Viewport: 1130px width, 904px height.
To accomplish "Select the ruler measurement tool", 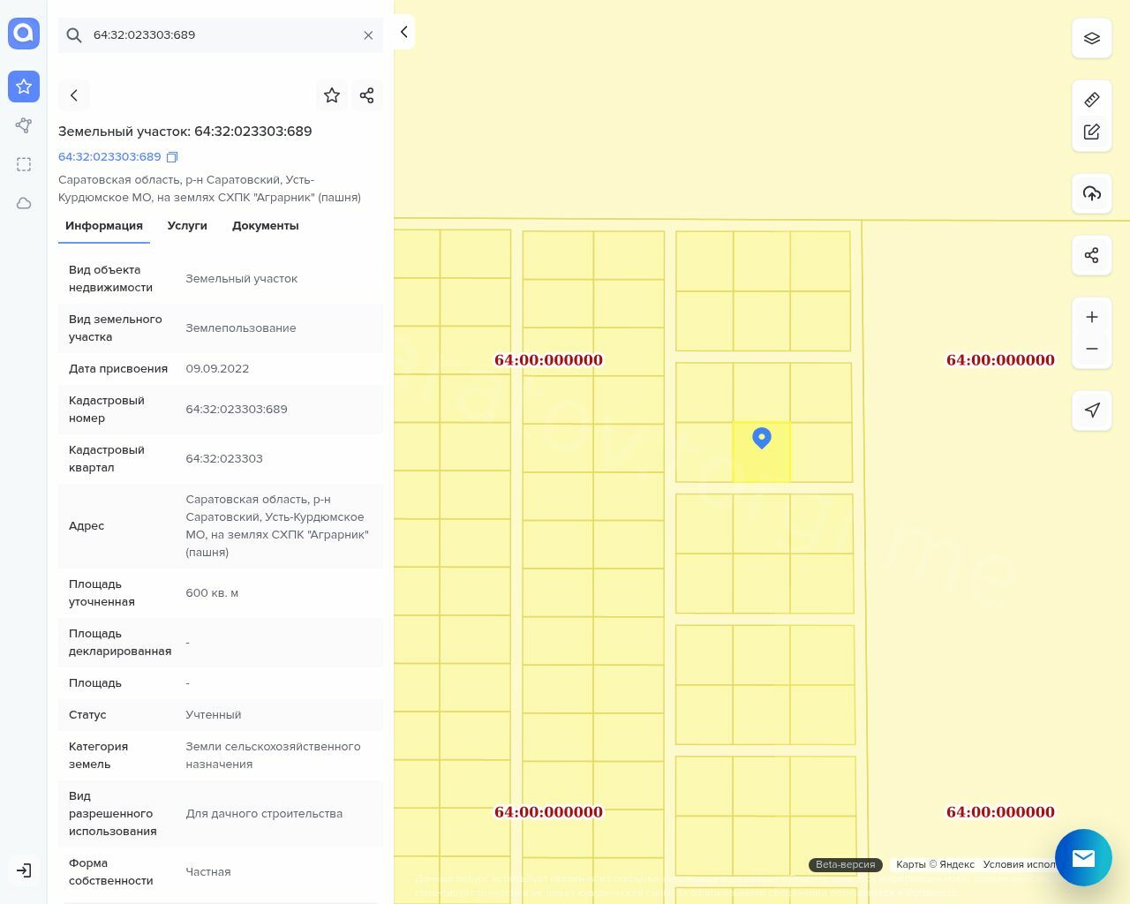I will pos(1091,100).
